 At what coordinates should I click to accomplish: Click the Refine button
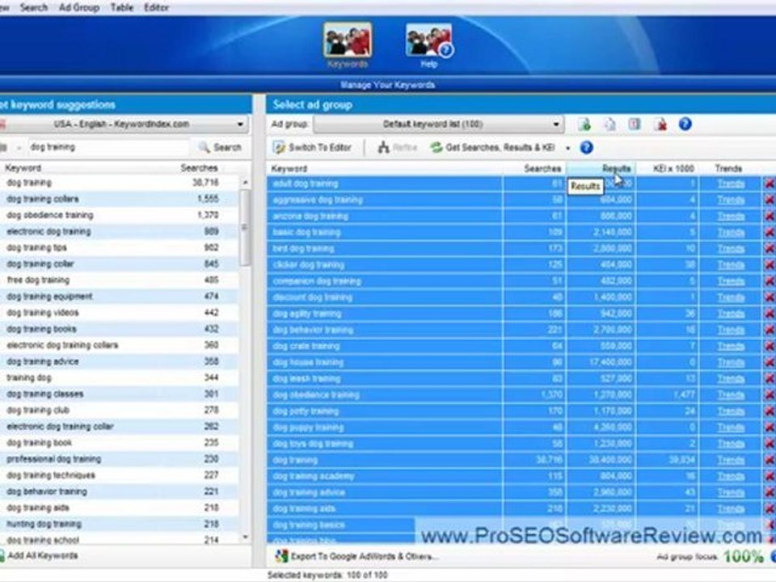pos(398,147)
